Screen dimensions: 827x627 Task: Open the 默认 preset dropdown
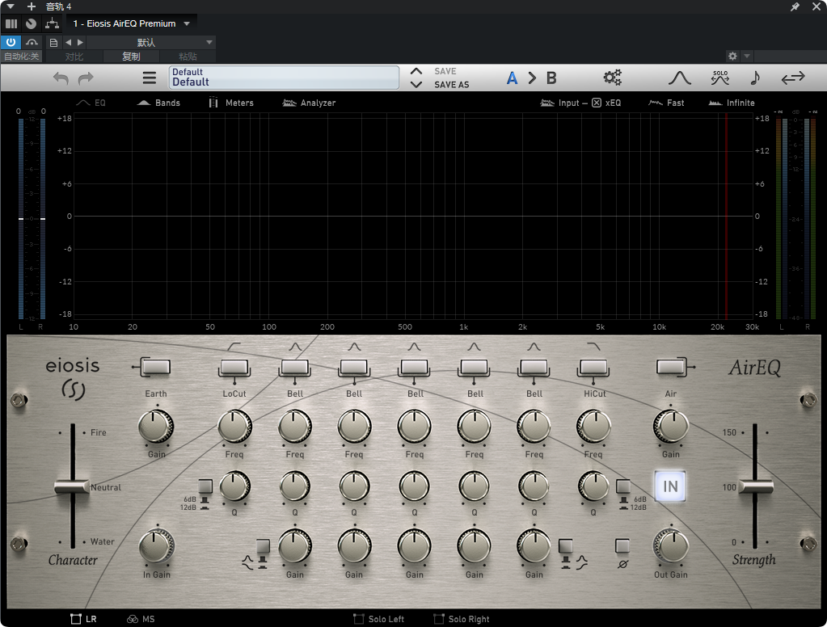point(150,42)
